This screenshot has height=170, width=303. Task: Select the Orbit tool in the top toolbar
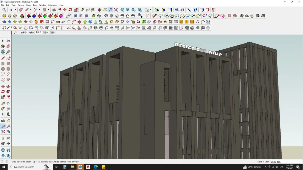(x=99, y=10)
